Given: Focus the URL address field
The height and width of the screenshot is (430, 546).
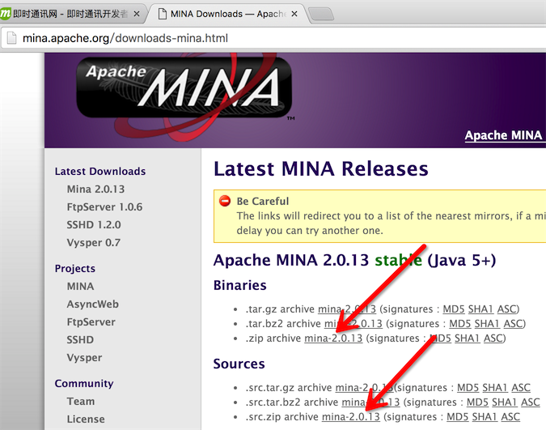Looking at the screenshot, I should point(273,38).
